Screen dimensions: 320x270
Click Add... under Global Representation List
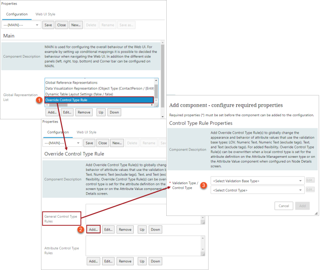tap(52, 112)
